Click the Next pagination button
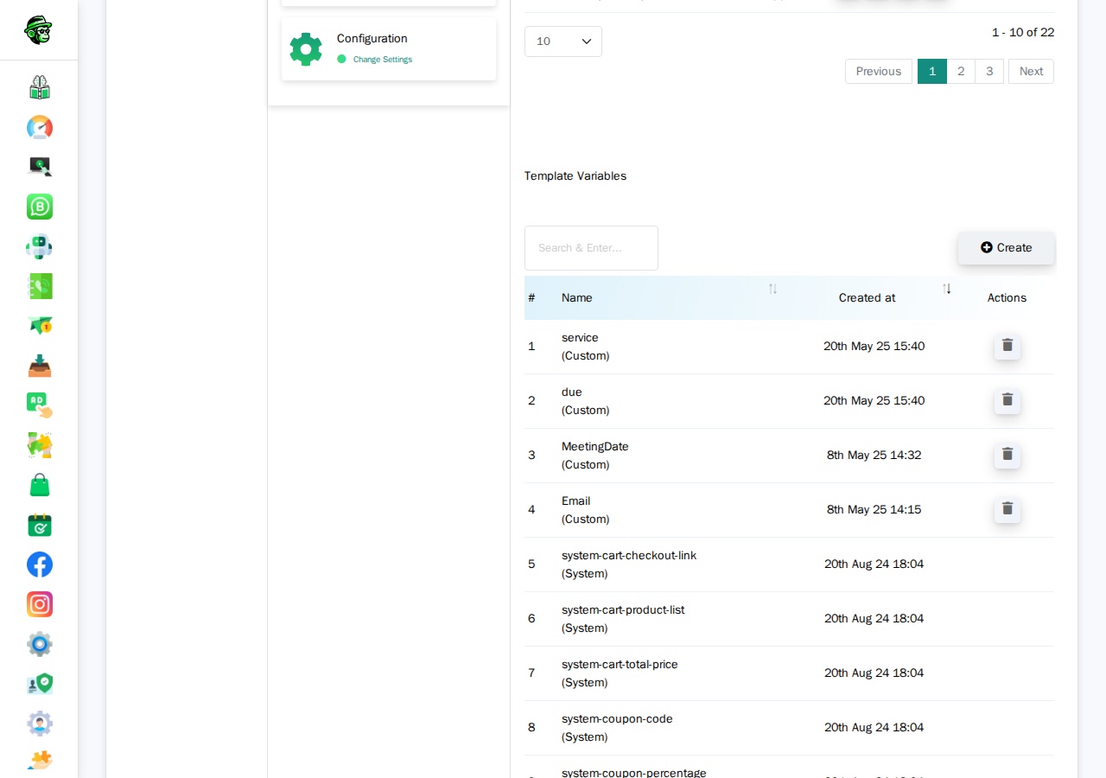This screenshot has width=1106, height=778. coord(1032,72)
